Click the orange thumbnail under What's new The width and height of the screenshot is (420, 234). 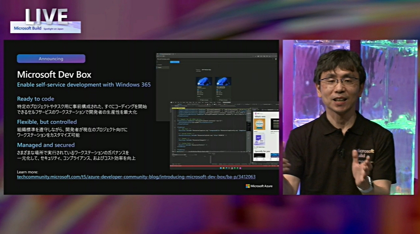[x=259, y=124]
